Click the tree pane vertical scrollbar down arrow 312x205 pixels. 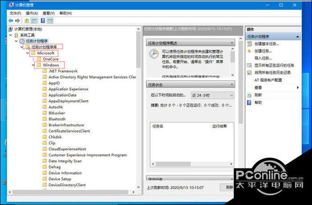[138, 187]
